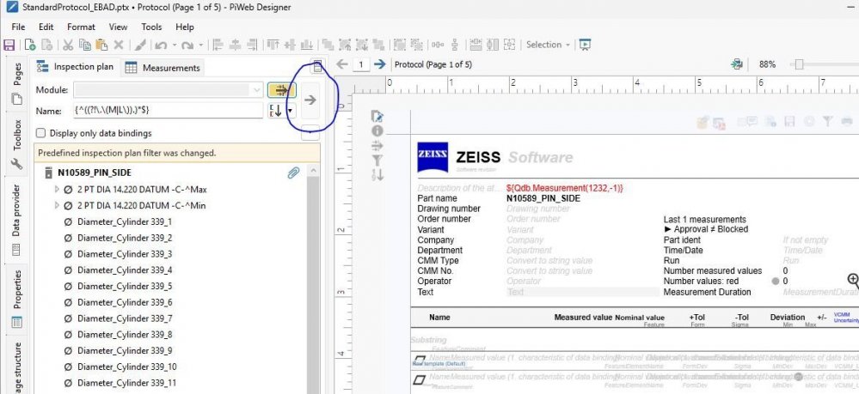Open the Format menu

pos(82,27)
